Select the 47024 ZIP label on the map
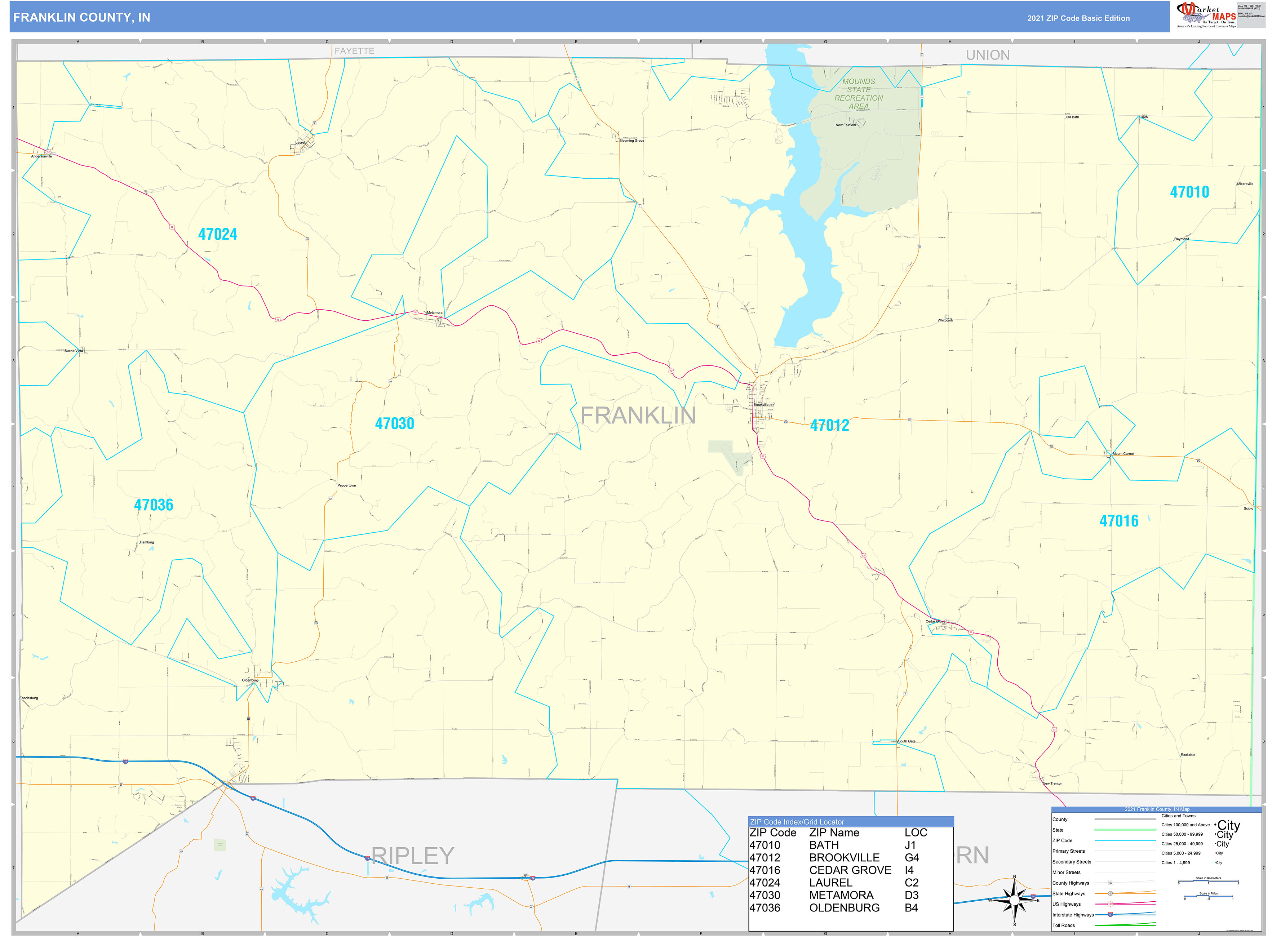Image resolution: width=1272 pixels, height=937 pixels. tap(217, 234)
